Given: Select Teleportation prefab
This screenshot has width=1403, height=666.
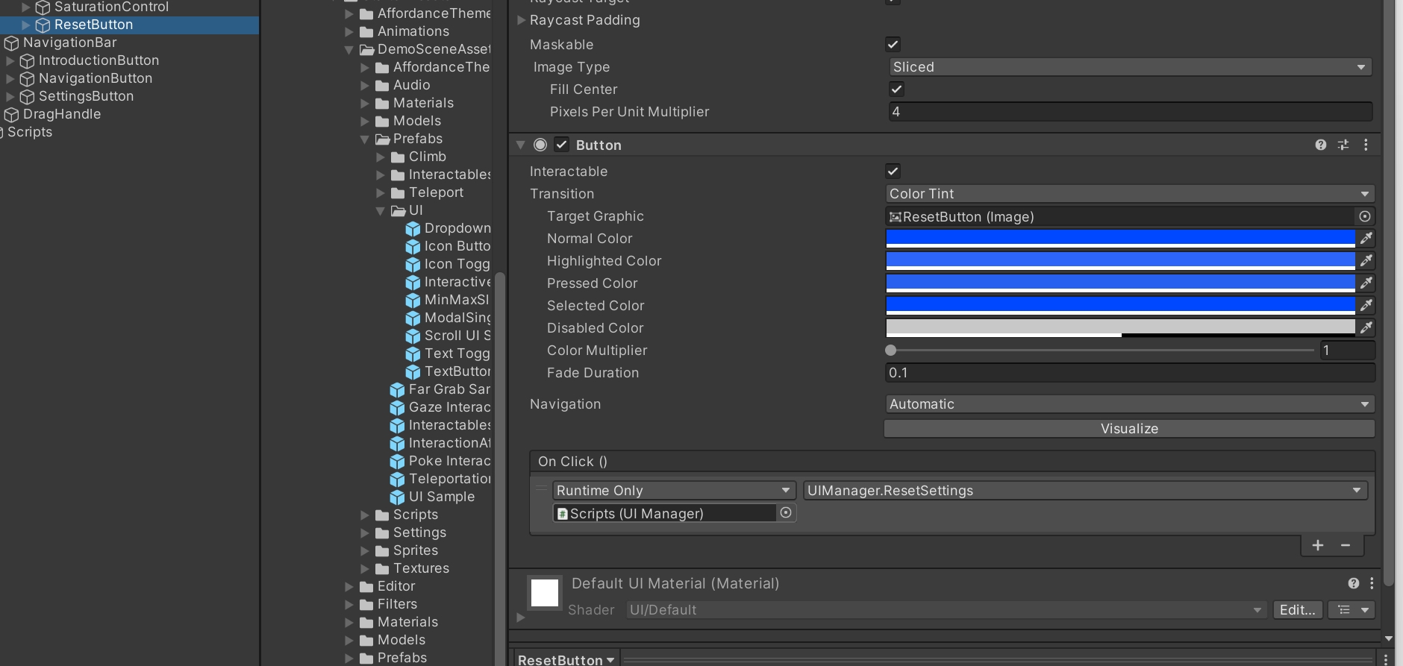Looking at the screenshot, I should [440, 479].
